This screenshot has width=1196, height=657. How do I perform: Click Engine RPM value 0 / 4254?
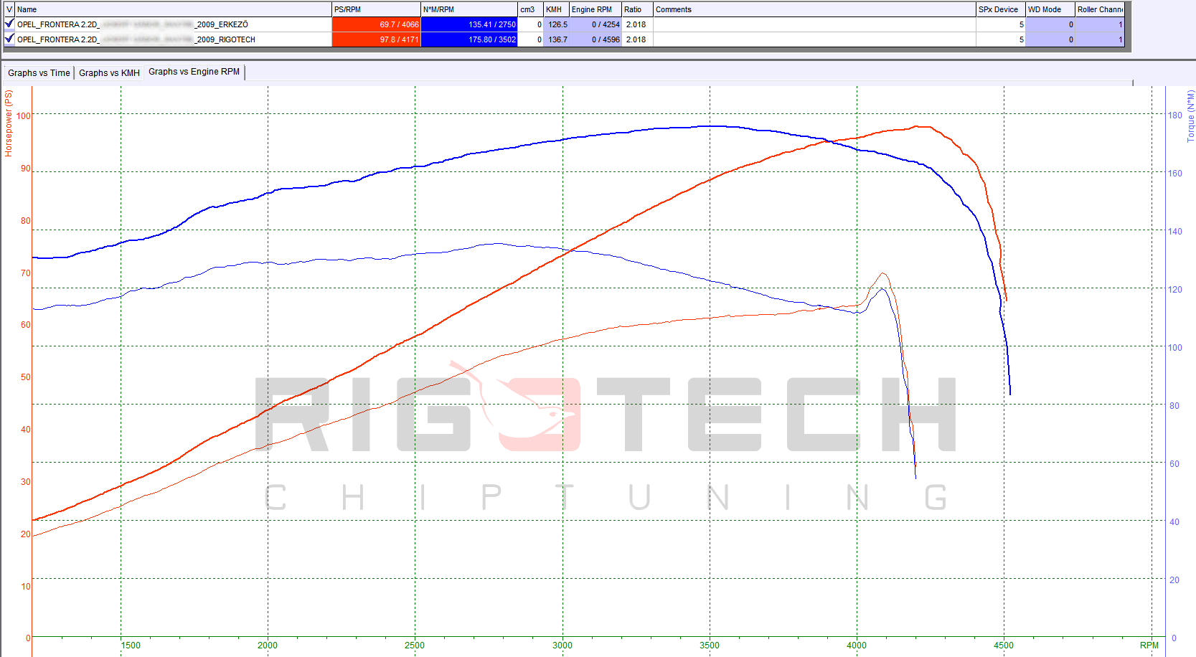point(595,24)
